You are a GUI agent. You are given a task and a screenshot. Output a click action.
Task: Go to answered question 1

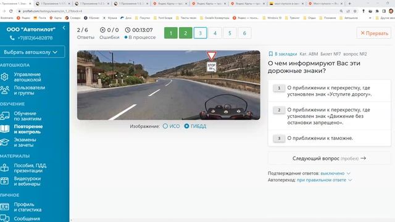(x=171, y=33)
